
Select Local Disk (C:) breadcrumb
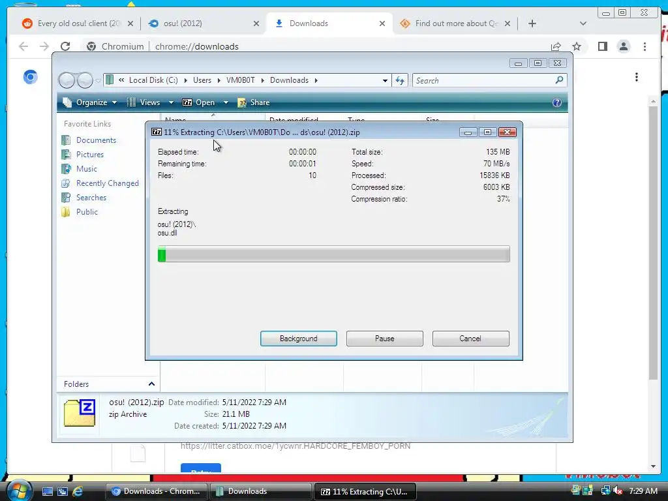pyautogui.click(x=153, y=80)
